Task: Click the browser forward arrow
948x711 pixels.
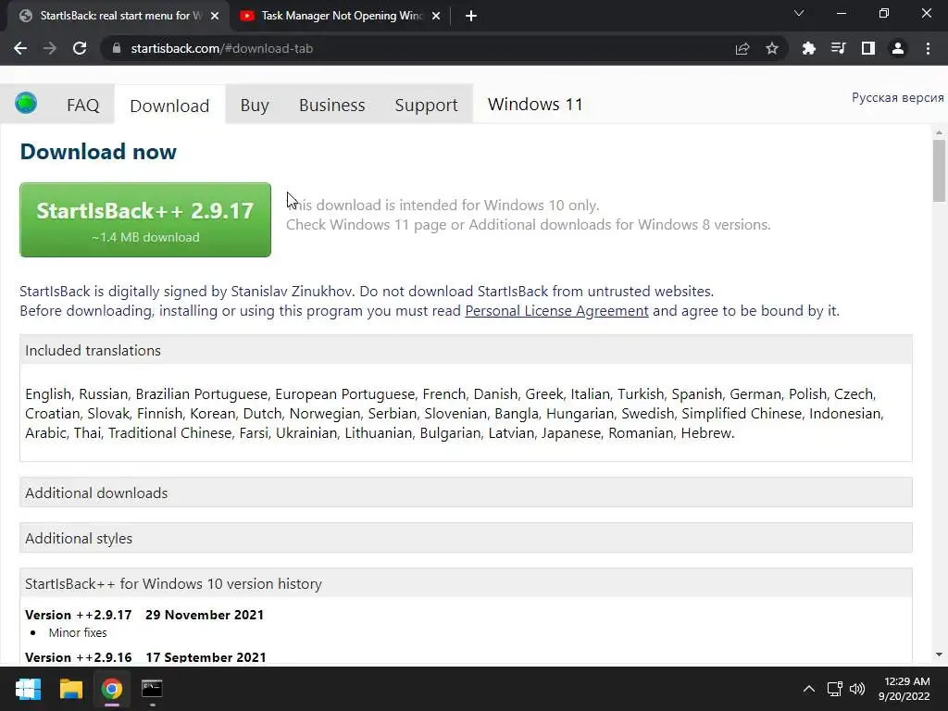Action: pyautogui.click(x=50, y=48)
